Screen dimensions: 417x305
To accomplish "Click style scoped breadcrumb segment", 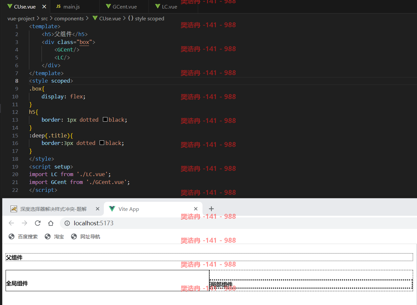I will [x=150, y=19].
